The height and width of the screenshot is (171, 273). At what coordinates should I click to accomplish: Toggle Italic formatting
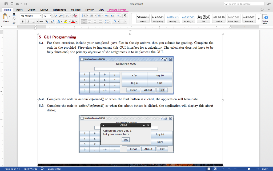coord(28,21)
